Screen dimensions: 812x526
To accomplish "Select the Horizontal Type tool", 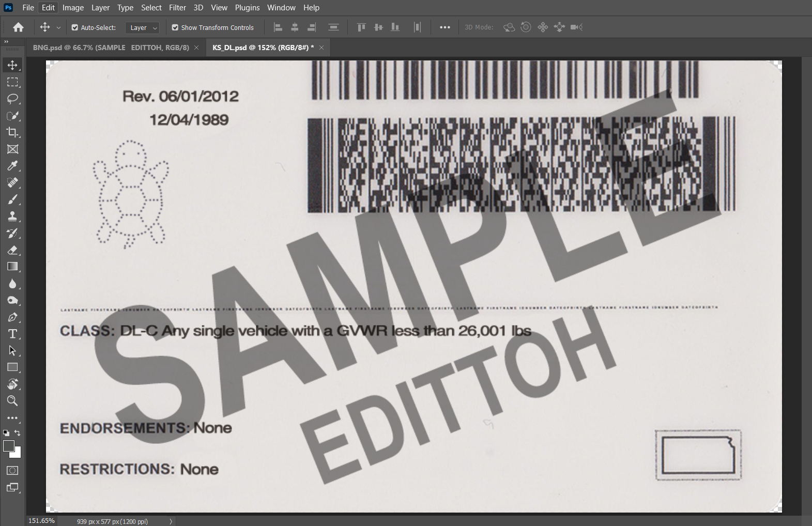I will pos(12,334).
